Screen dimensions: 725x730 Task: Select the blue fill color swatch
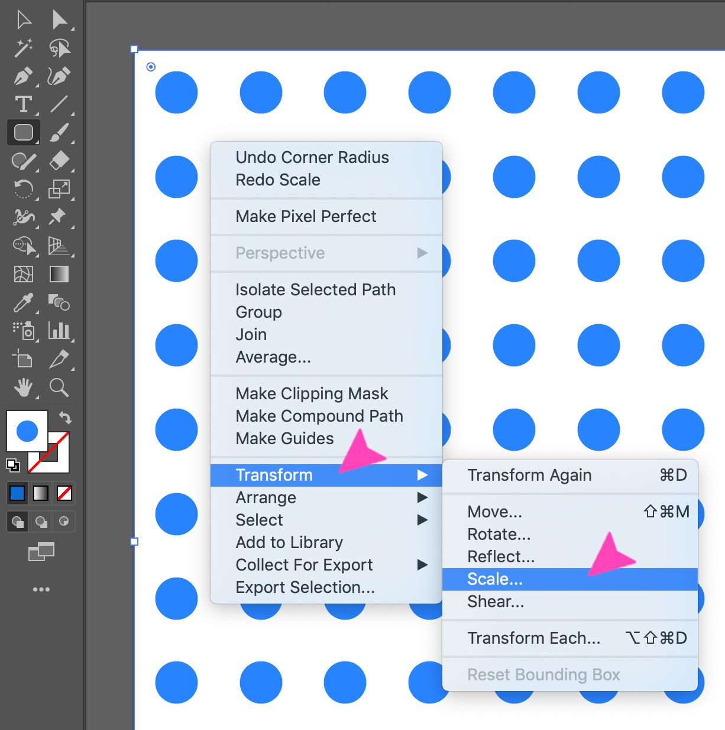pyautogui.click(x=17, y=493)
